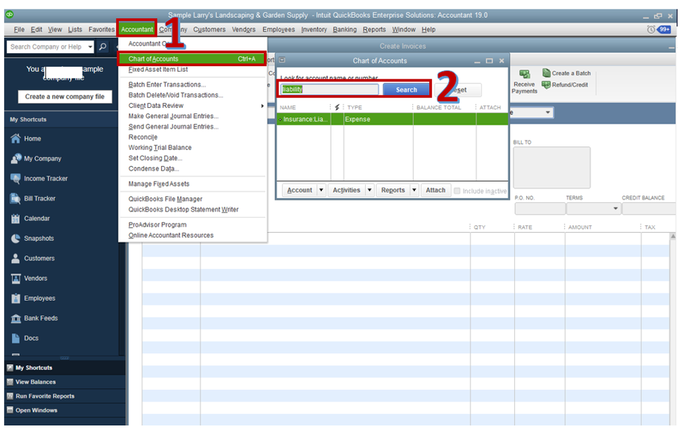Open the Terms dropdown in invoice
This screenshot has height=435, width=683.
(615, 209)
